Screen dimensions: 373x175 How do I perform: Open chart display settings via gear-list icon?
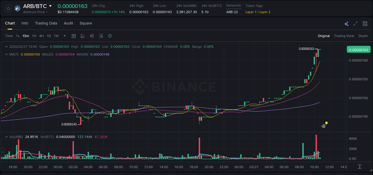coord(101,36)
